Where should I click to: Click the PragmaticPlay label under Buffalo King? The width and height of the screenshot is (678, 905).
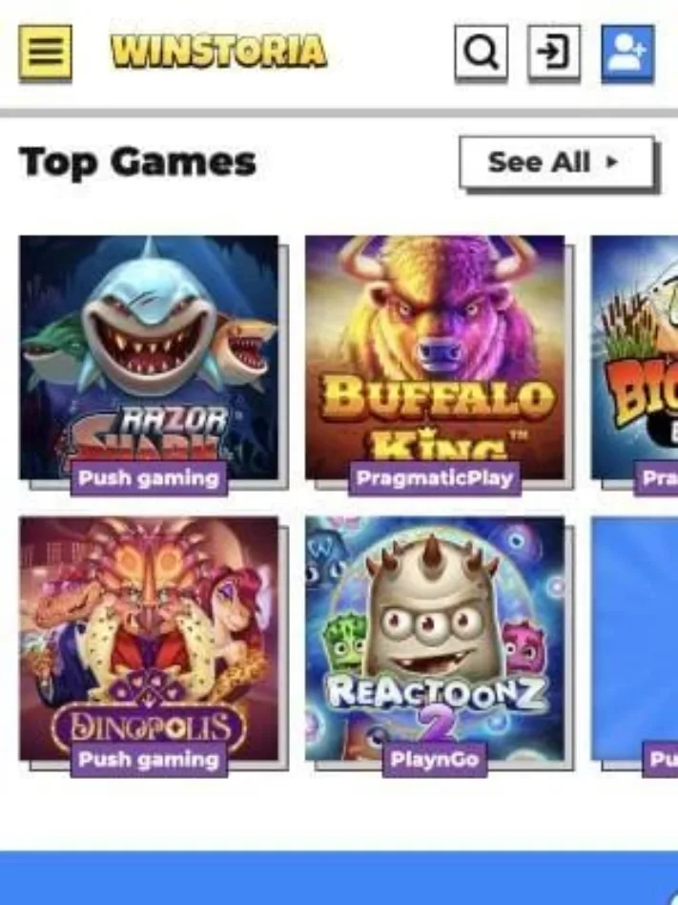(435, 478)
